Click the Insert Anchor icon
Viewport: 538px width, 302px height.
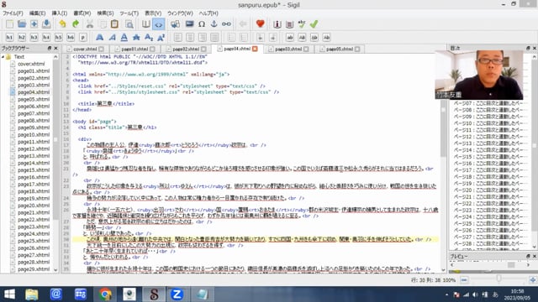click(214, 24)
